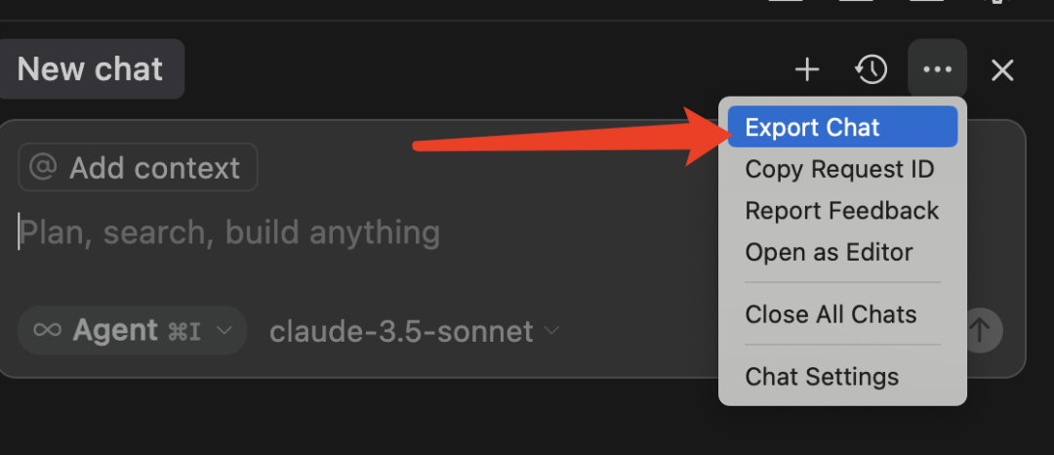Click the three-dots more options icon
1054x455 pixels.
pos(937,68)
